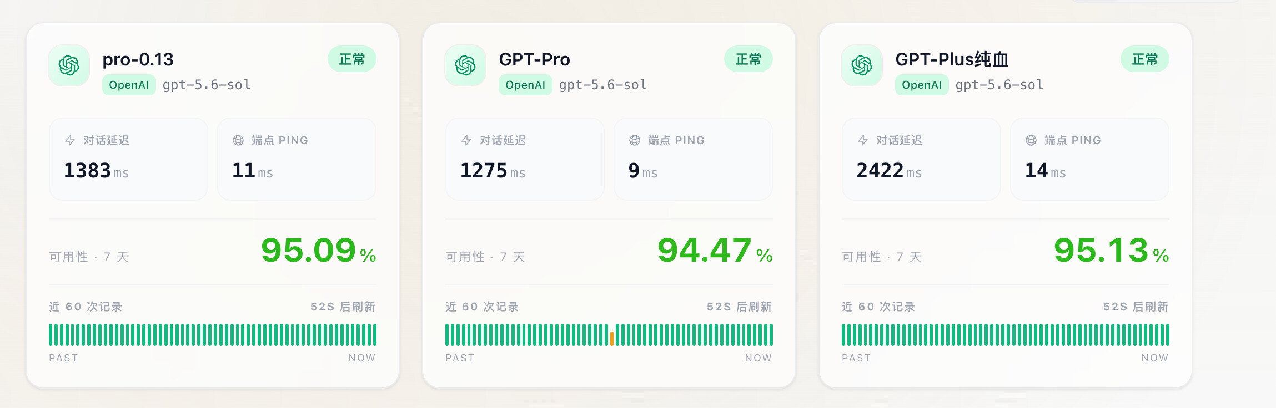Select the GPT-Pro card title

click(534, 59)
